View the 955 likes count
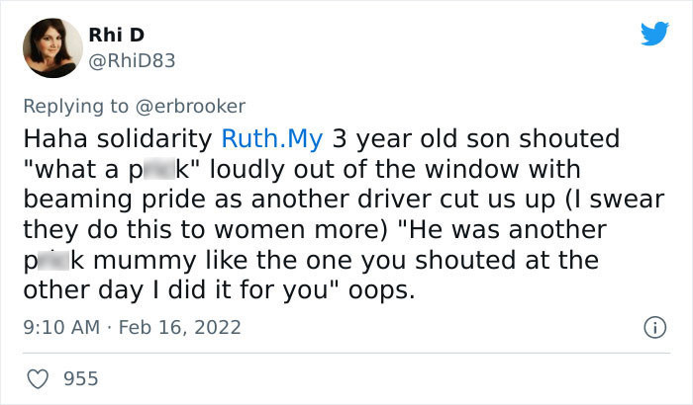This screenshot has height=405, width=693. click(x=80, y=377)
